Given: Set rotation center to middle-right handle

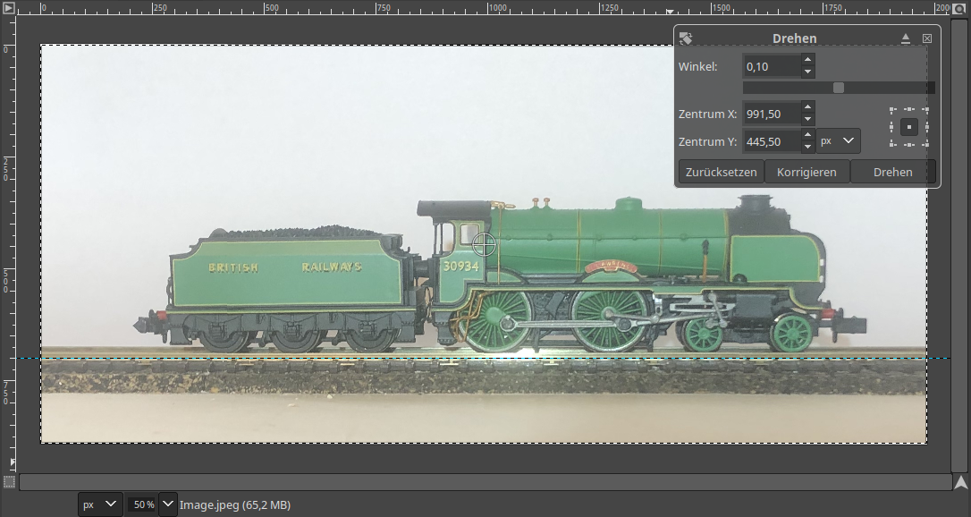Looking at the screenshot, I should click(x=925, y=127).
